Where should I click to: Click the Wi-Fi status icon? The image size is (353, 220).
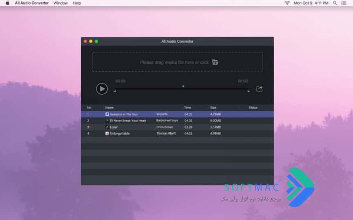point(287,3)
